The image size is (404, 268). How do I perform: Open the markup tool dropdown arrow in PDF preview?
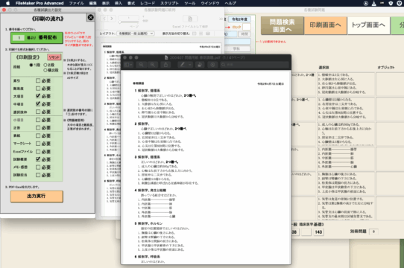pyautogui.click(x=190, y=65)
